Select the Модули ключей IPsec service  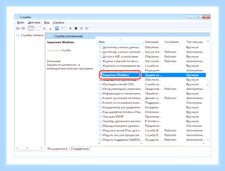click(x=122, y=130)
